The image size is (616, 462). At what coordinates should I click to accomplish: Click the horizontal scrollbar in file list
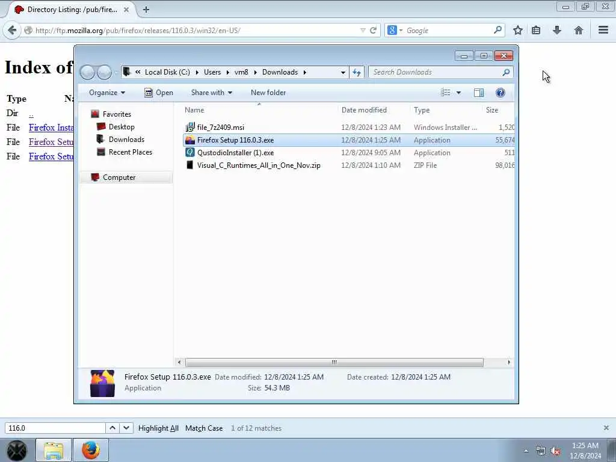(334, 362)
